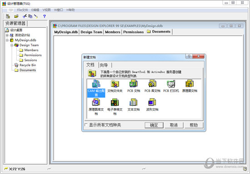The image size is (250, 174).
Task: Collapse the MyDesign.ddb tree node
Action: click(x=7, y=40)
